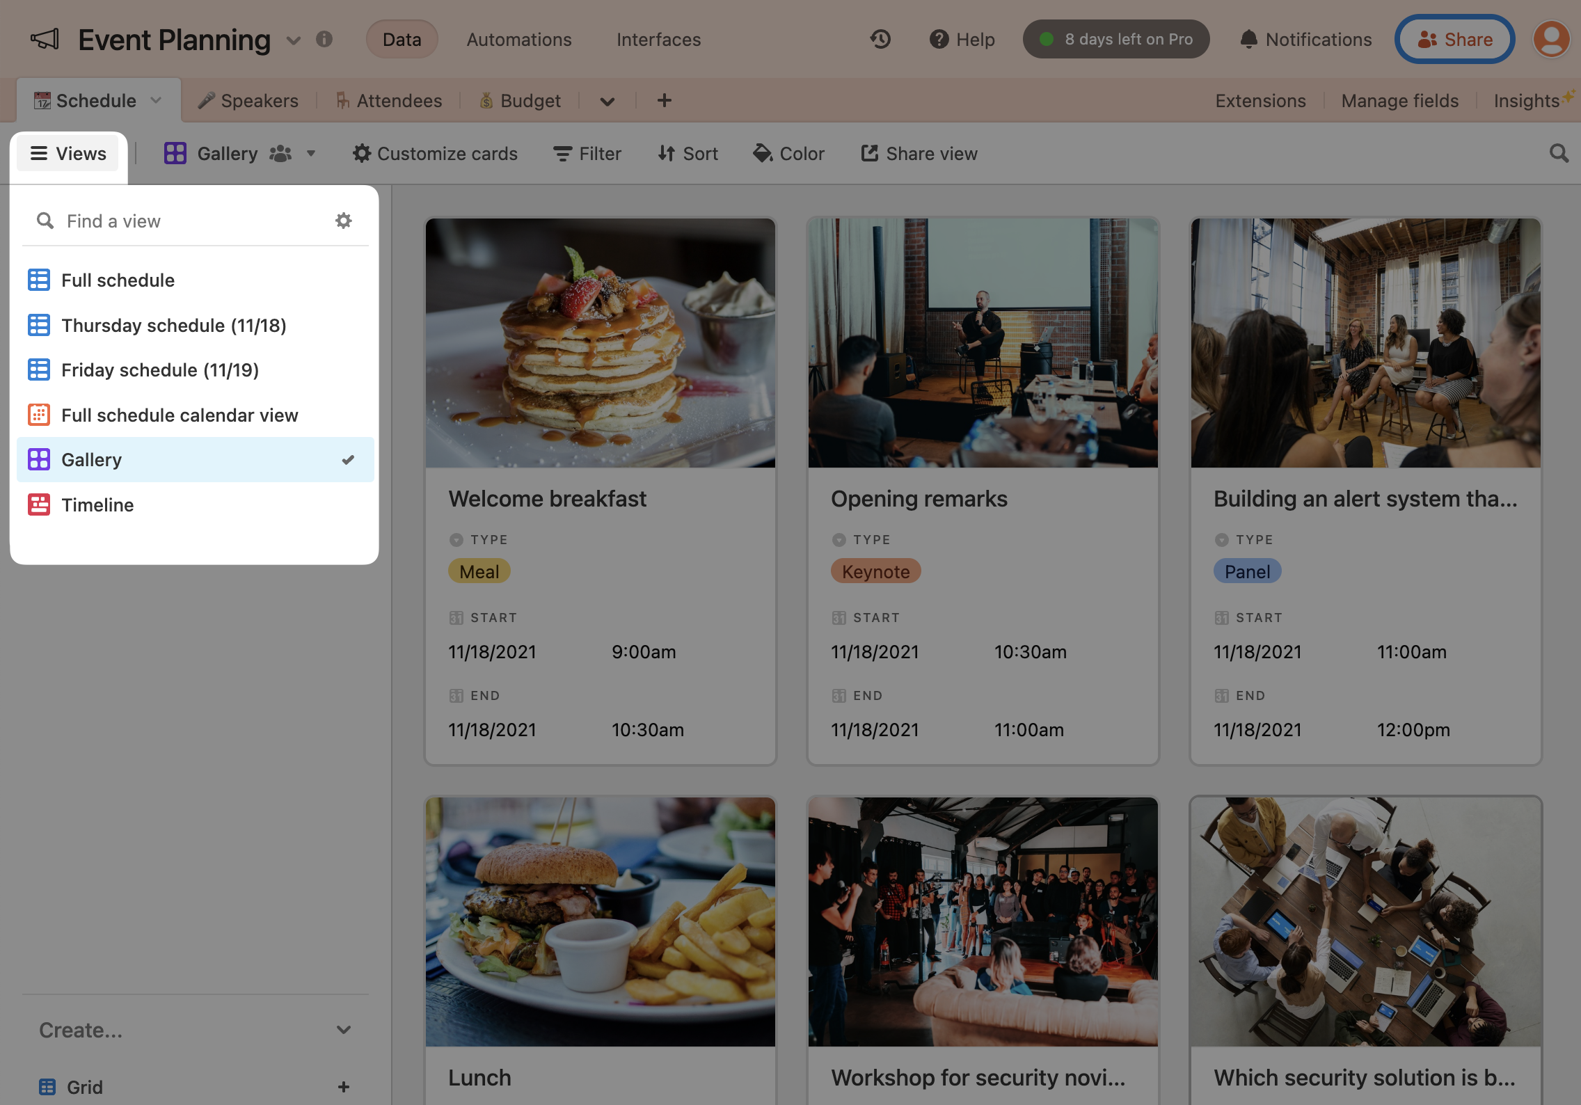Viewport: 1581px width, 1105px height.
Task: Collapse the Create section chevron
Action: [344, 1029]
